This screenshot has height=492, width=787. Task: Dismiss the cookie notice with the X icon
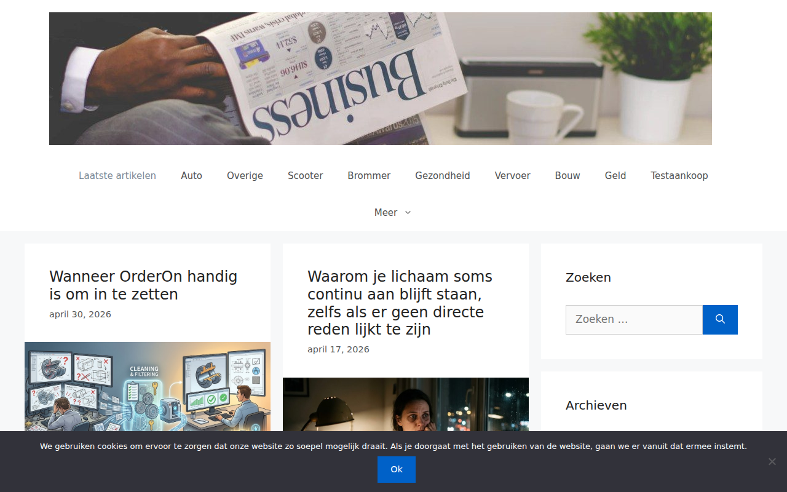(x=772, y=461)
